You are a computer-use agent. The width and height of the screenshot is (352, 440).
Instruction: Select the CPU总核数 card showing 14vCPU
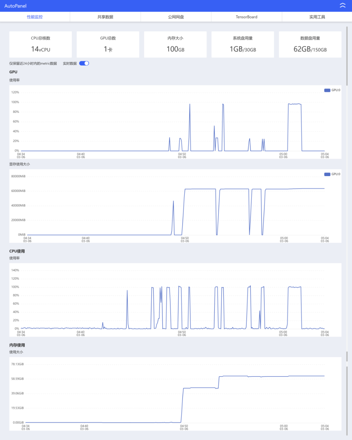(x=40, y=44)
